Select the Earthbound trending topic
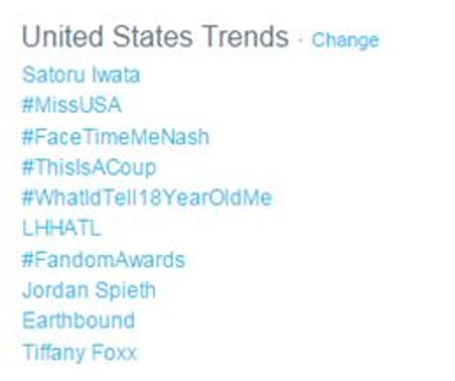 tap(78, 321)
